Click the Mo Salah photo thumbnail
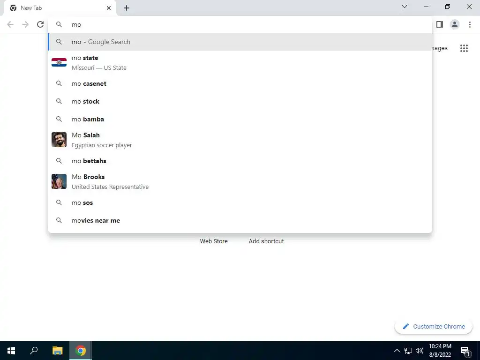 pos(59,140)
